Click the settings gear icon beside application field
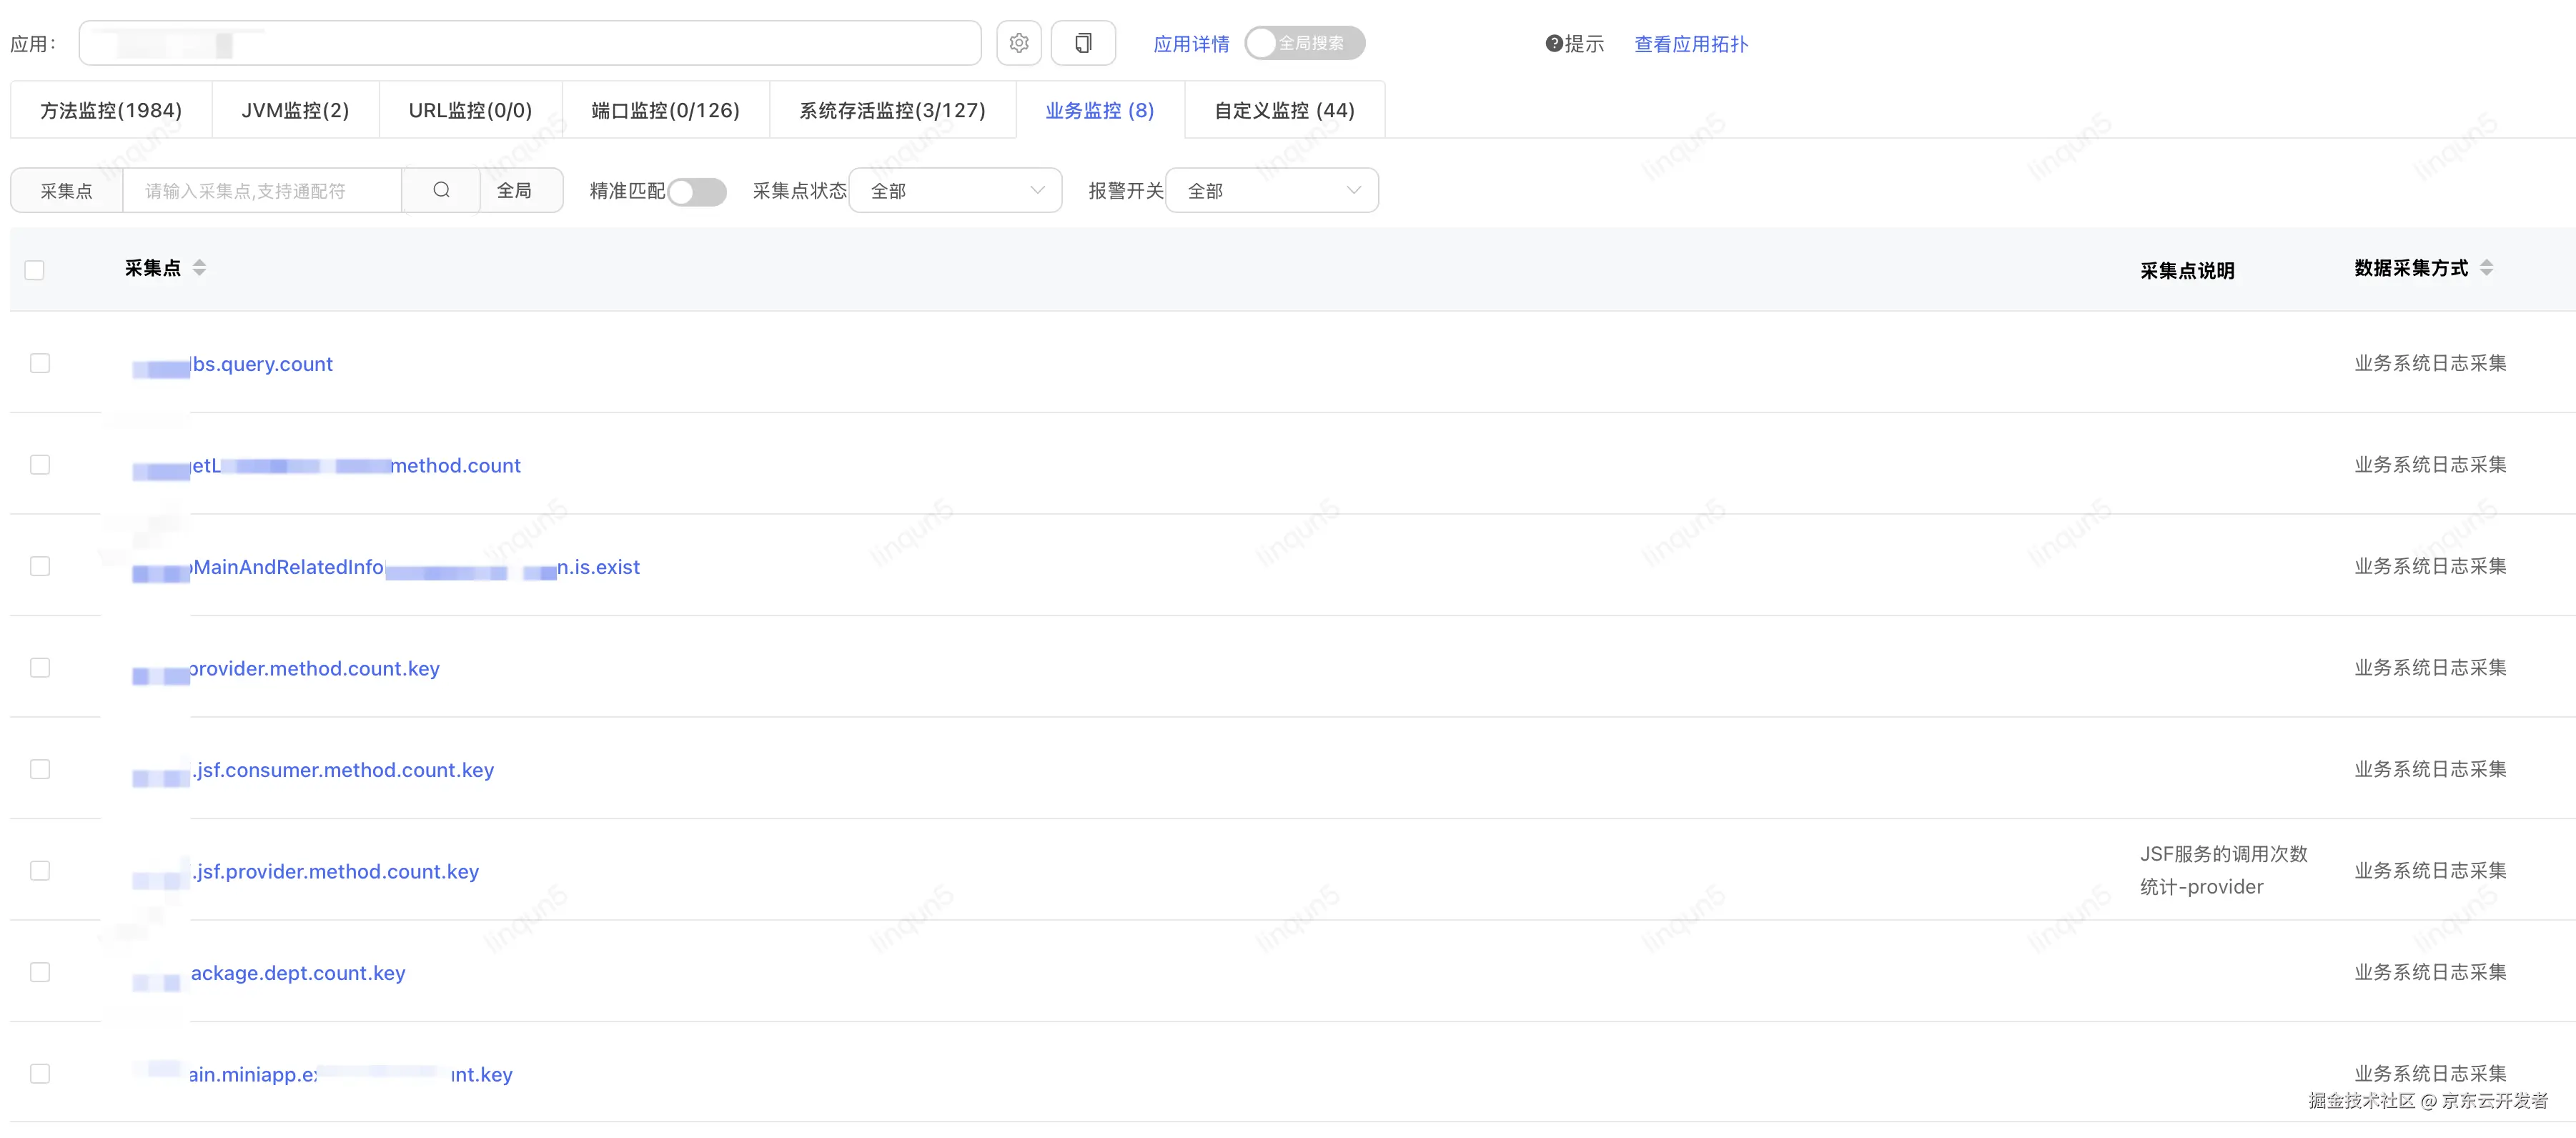 pyautogui.click(x=1018, y=43)
